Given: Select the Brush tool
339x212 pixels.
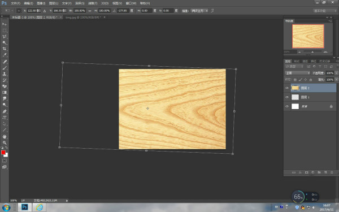Looking at the screenshot, I should click(5, 68).
